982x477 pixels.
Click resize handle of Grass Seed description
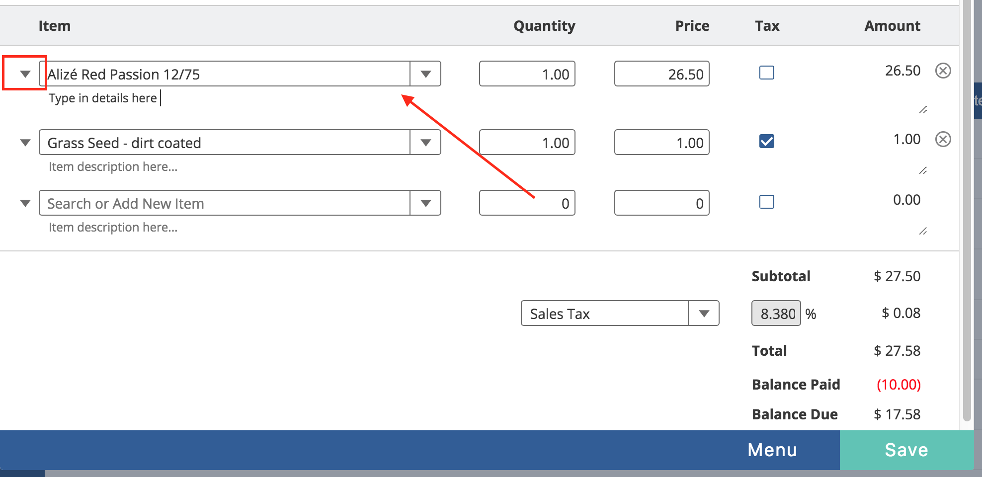(x=923, y=170)
